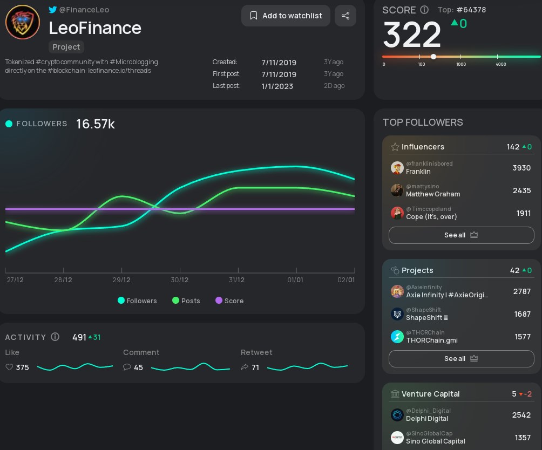Toggle the Followers legend item

[137, 301]
